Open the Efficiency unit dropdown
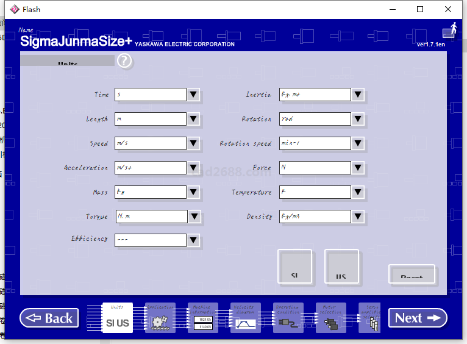Viewport: 467px width, 344px height. click(193, 240)
